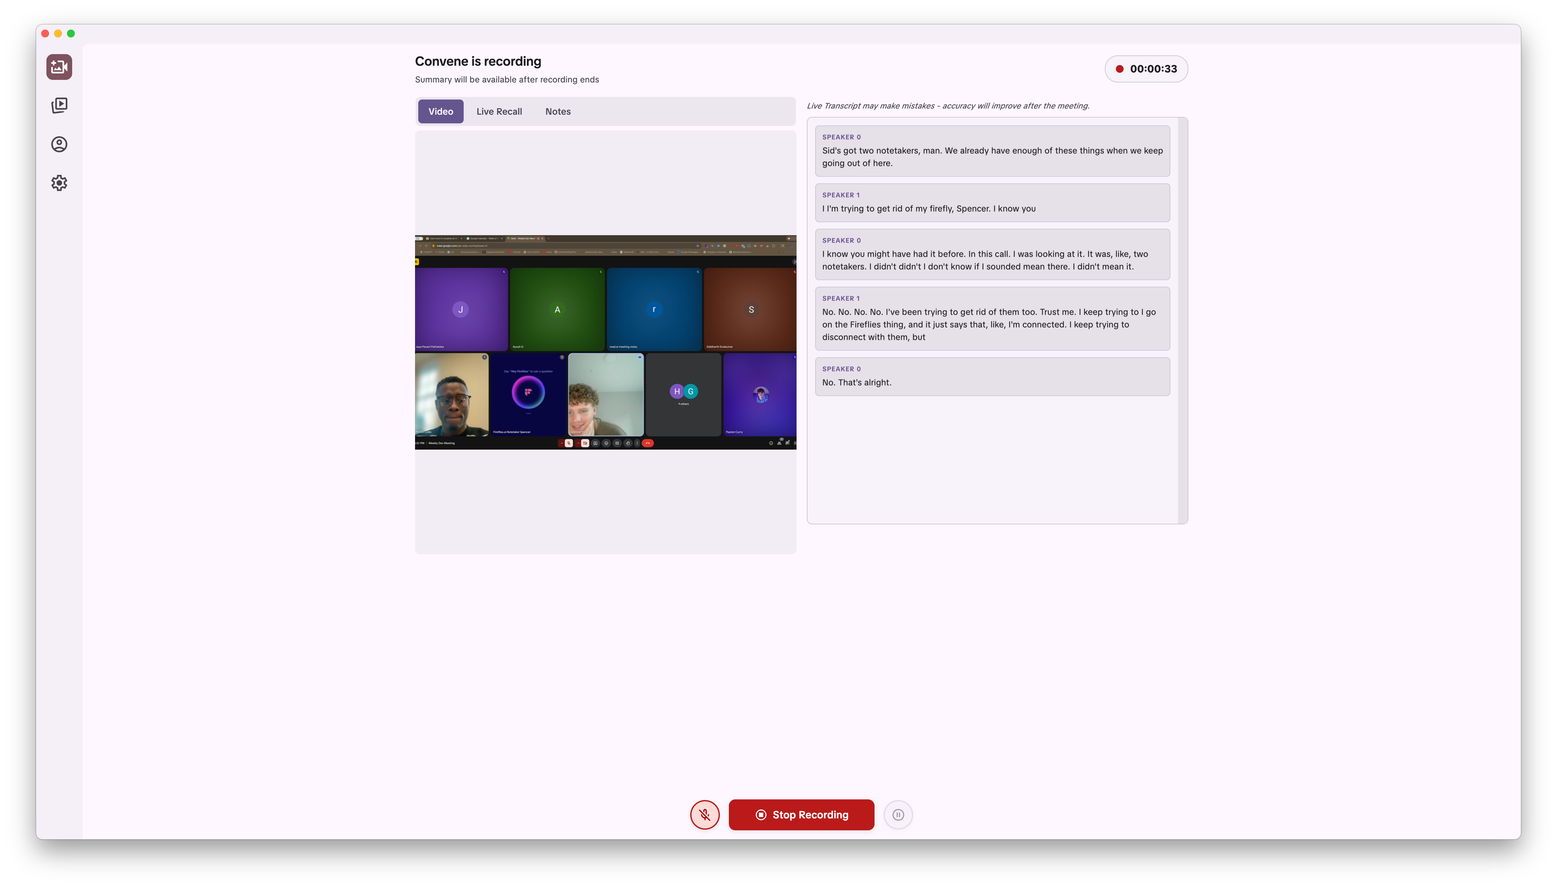
Task: Click the 00:00:33 recording timer badge
Action: click(1146, 69)
